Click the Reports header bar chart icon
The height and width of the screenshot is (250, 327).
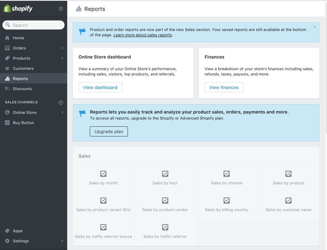[78, 9]
